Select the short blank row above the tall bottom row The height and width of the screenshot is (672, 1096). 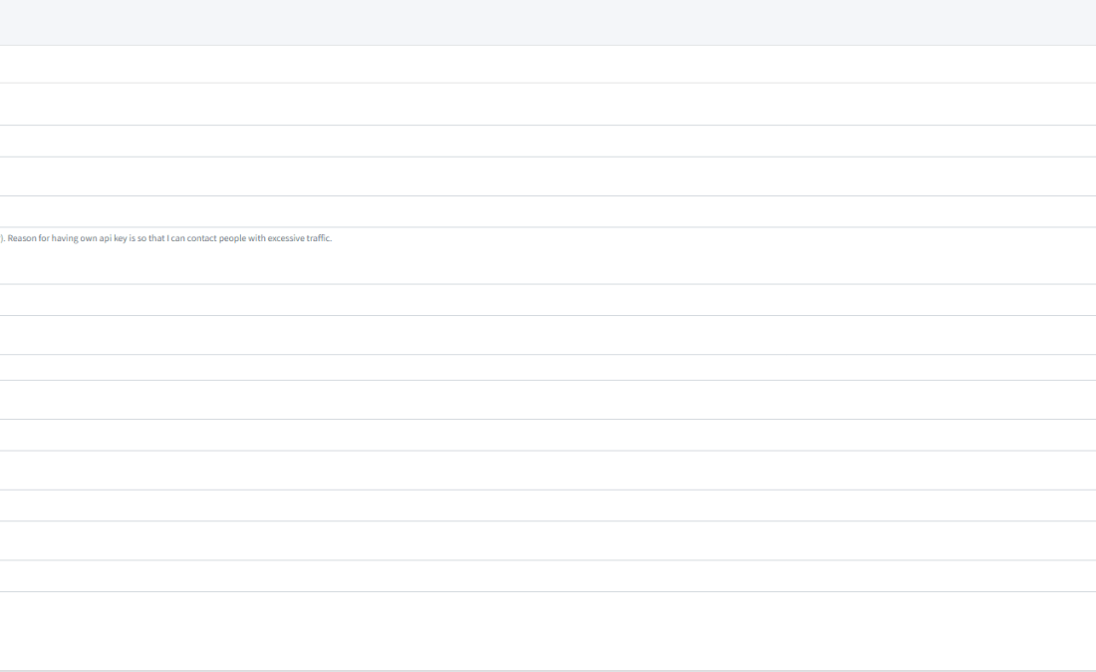(548, 576)
